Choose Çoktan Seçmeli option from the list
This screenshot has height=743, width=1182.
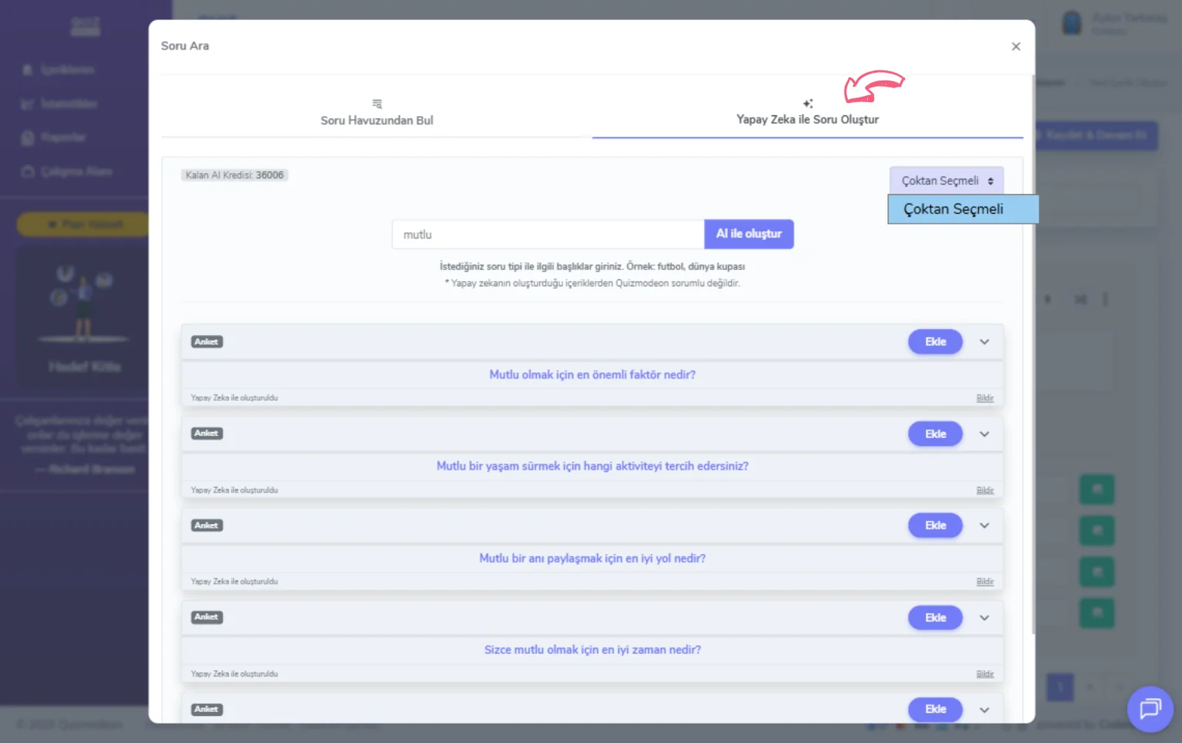962,209
